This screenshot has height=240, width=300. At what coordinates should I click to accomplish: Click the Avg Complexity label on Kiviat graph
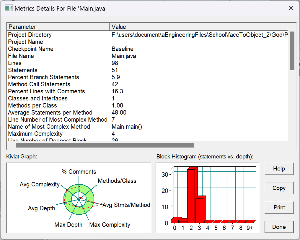[x=40, y=184]
